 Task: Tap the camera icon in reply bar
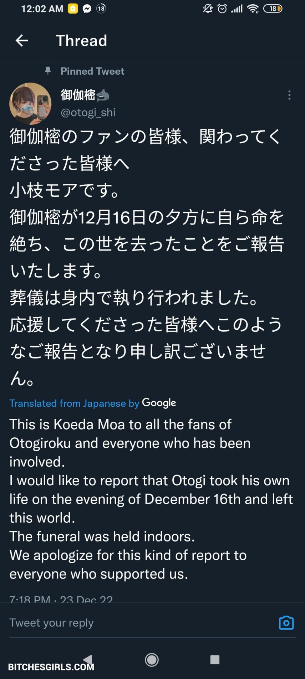[286, 623]
